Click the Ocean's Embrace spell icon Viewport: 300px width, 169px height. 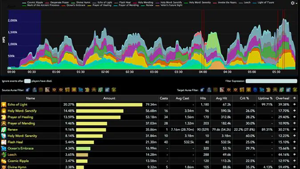pos(4,149)
